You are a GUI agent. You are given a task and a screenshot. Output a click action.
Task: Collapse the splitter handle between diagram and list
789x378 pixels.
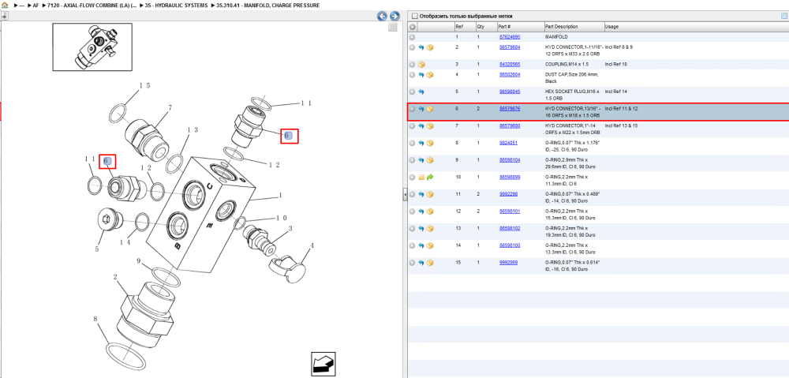(405, 195)
